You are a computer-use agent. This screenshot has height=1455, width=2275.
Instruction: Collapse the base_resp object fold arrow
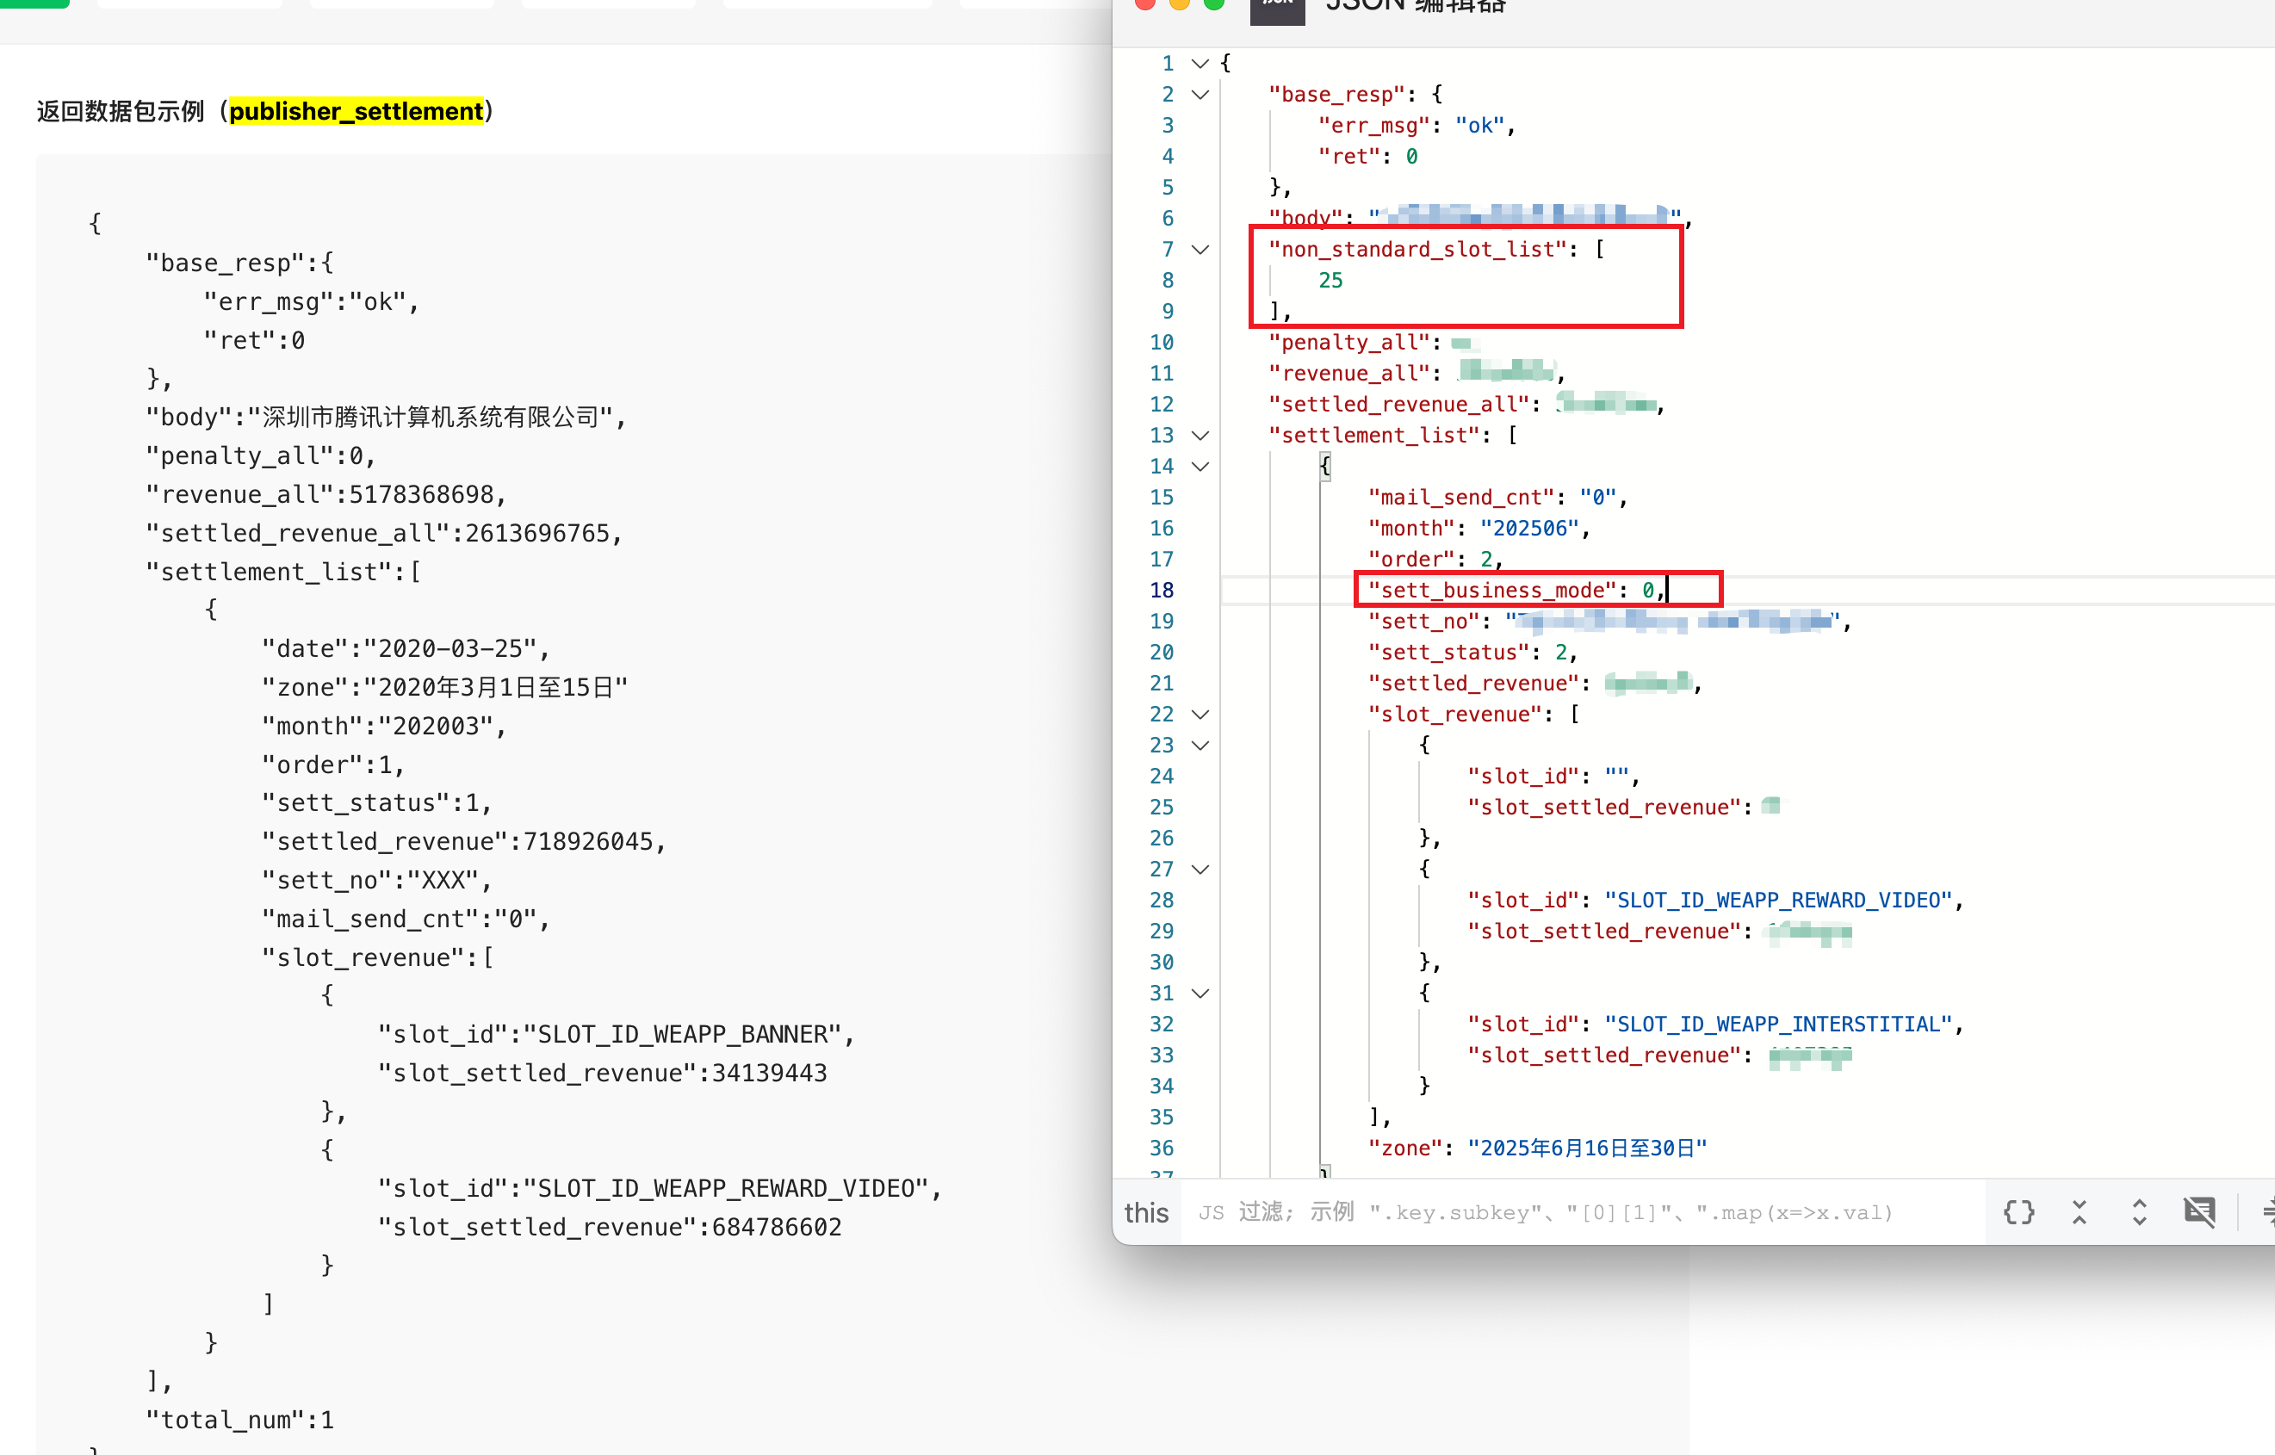tap(1199, 95)
